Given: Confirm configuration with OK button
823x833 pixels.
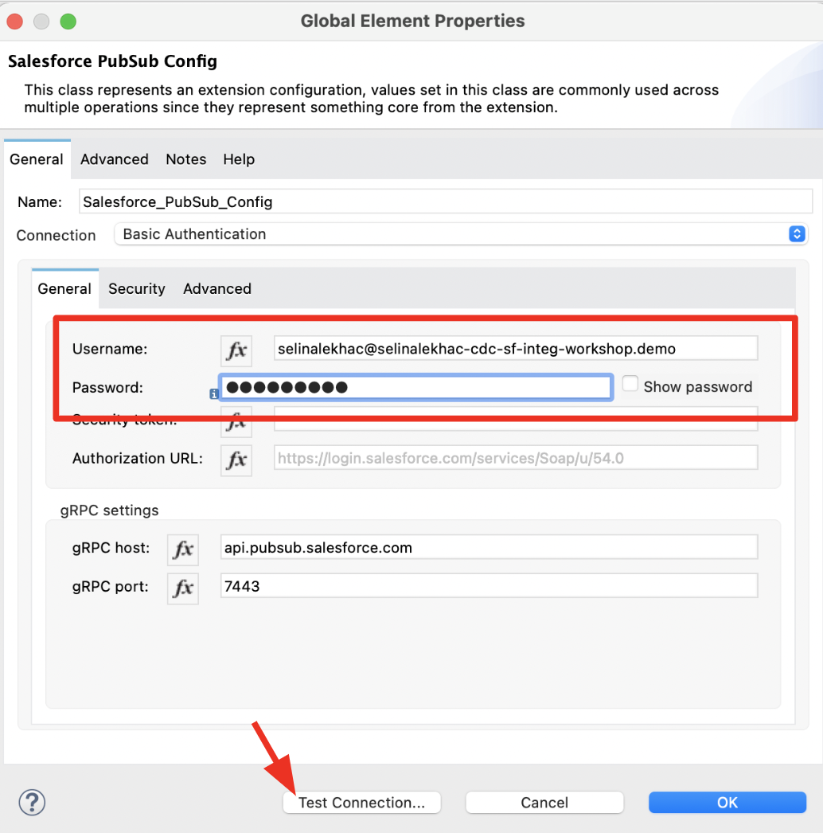Looking at the screenshot, I should (x=727, y=803).
